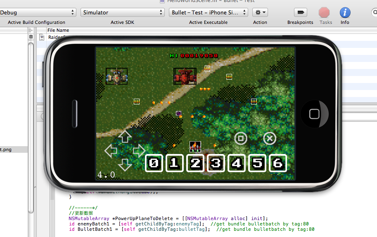The width and height of the screenshot is (377, 237).
Task: Open the Active Executable dropdown
Action: 208,12
